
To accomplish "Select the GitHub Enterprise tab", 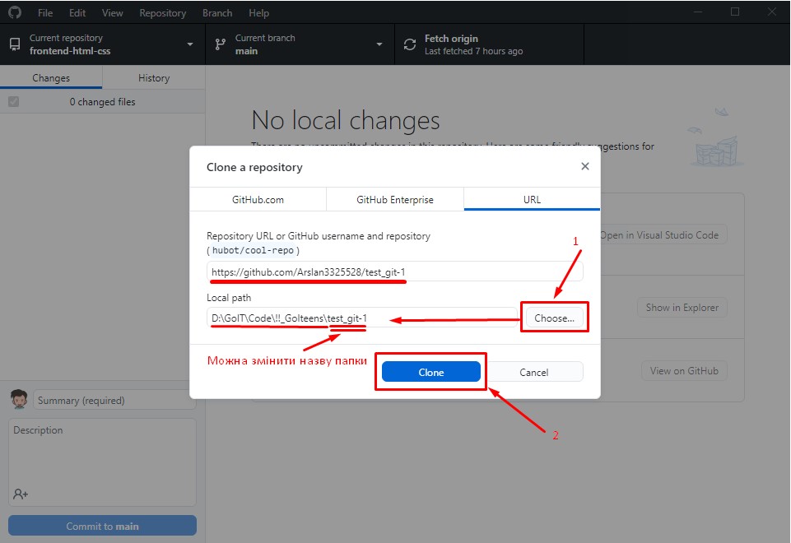I will (395, 200).
